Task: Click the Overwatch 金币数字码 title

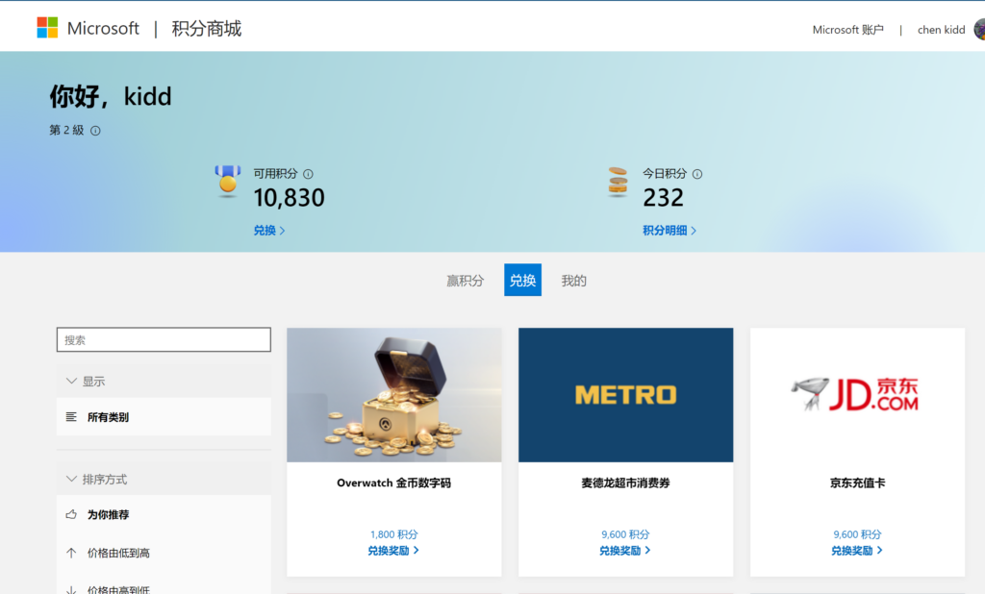Action: point(393,483)
